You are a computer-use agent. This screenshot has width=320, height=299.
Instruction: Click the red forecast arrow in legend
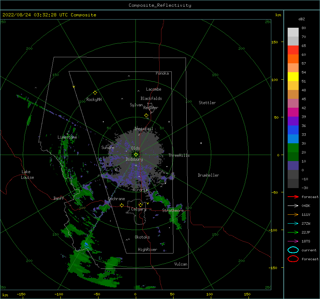[x=293, y=197]
